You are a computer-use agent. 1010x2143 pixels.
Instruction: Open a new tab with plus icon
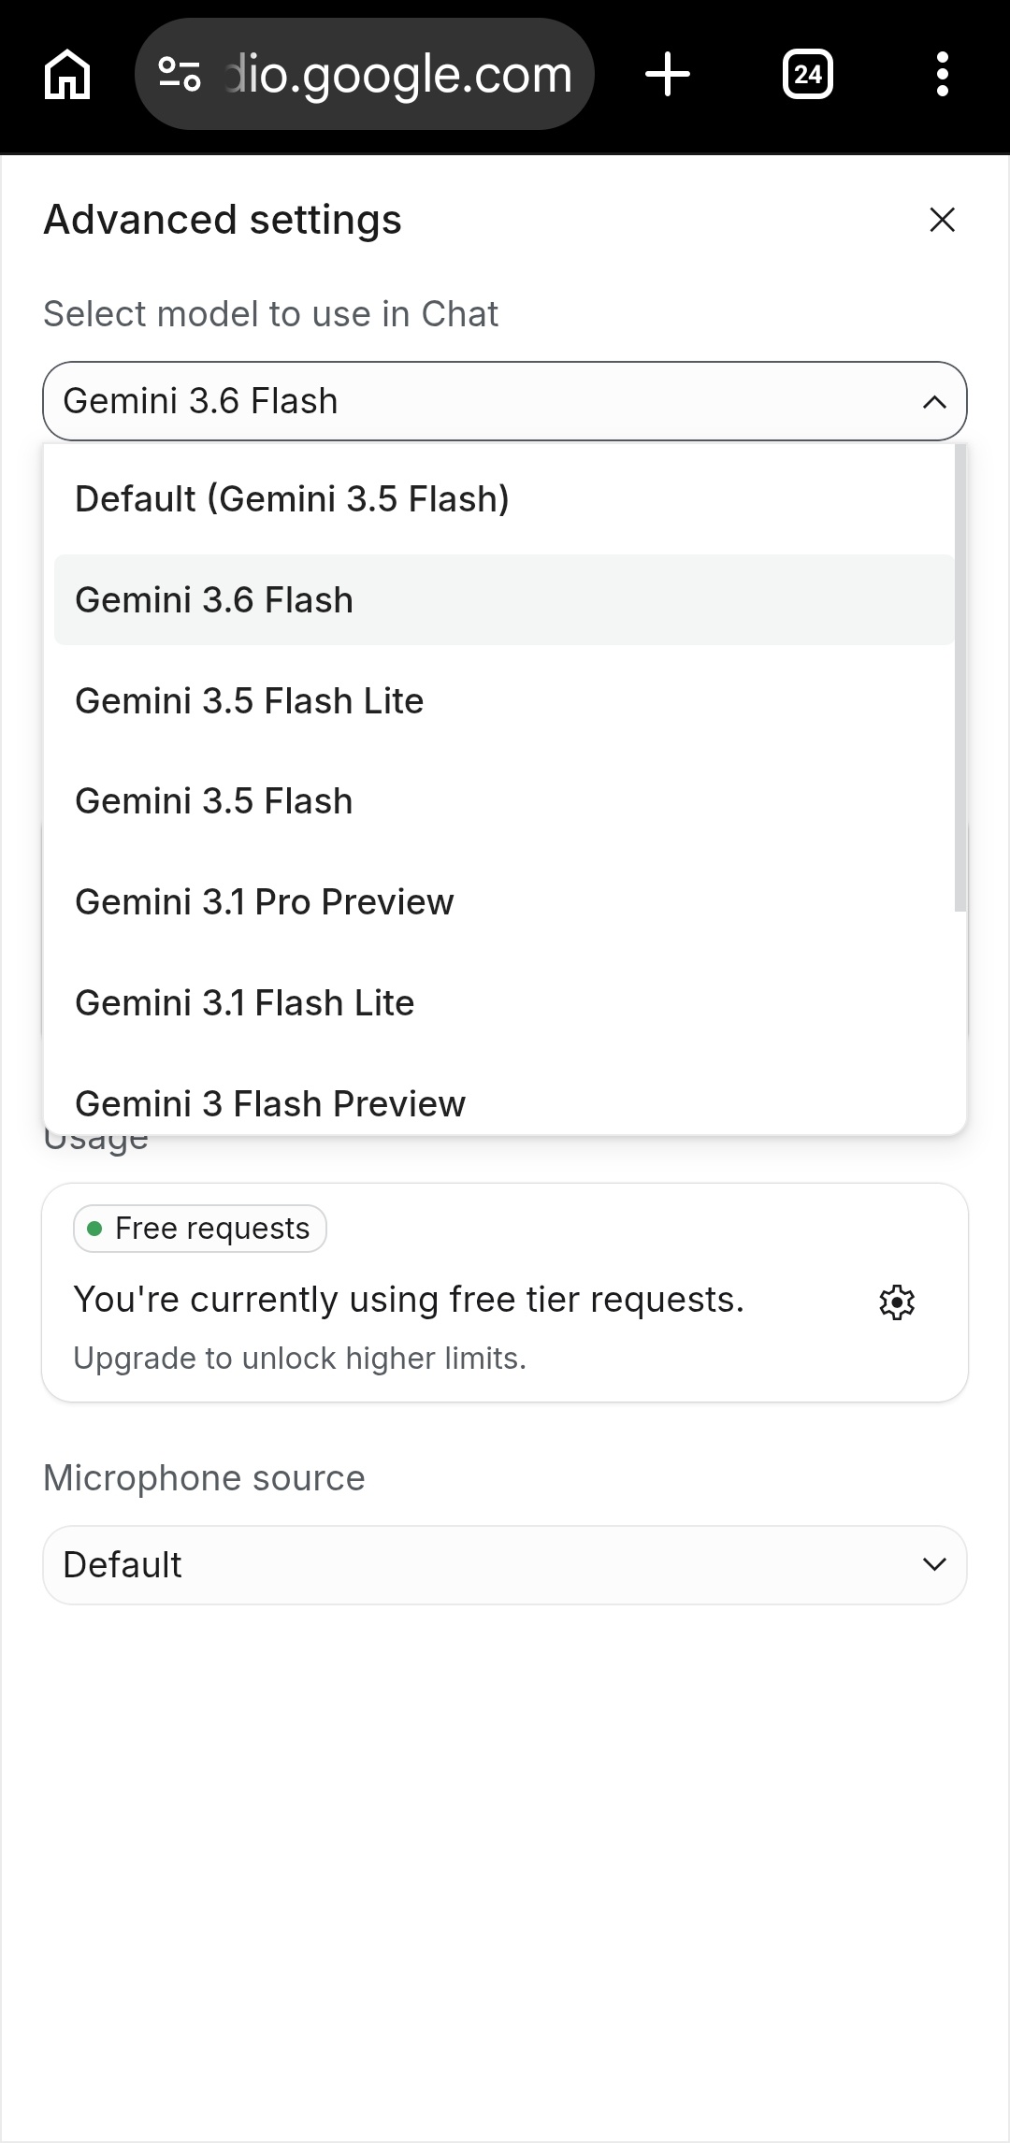tap(668, 74)
